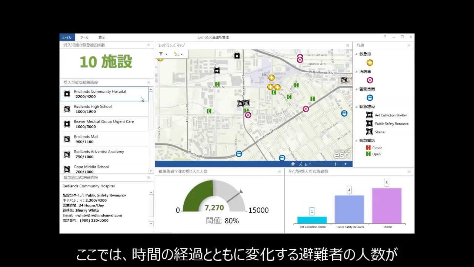
Task: Select Redlands Community Hospital list item
Action: [x=104, y=94]
